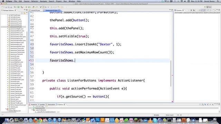The height and width of the screenshot is (124, 221).
Task: Launch Firefox from the Dock
Action: point(35,120)
